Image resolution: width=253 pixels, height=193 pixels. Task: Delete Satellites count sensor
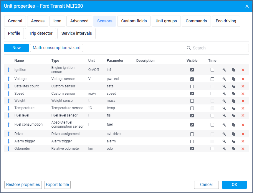tap(243, 86)
